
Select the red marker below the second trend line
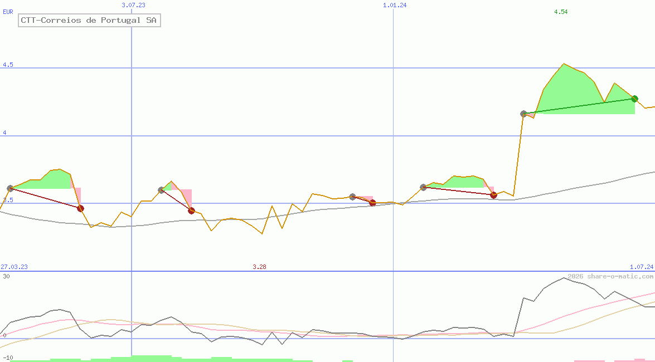coord(191,211)
